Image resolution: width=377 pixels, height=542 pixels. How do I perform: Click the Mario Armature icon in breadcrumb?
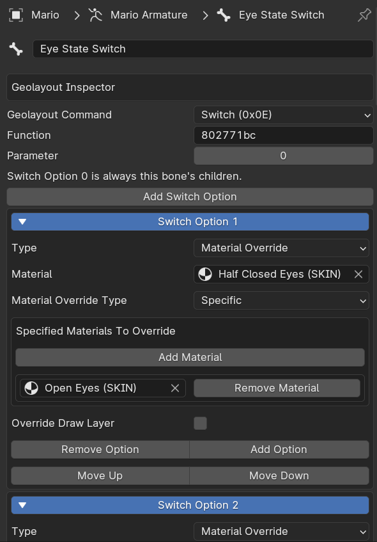[x=95, y=15]
